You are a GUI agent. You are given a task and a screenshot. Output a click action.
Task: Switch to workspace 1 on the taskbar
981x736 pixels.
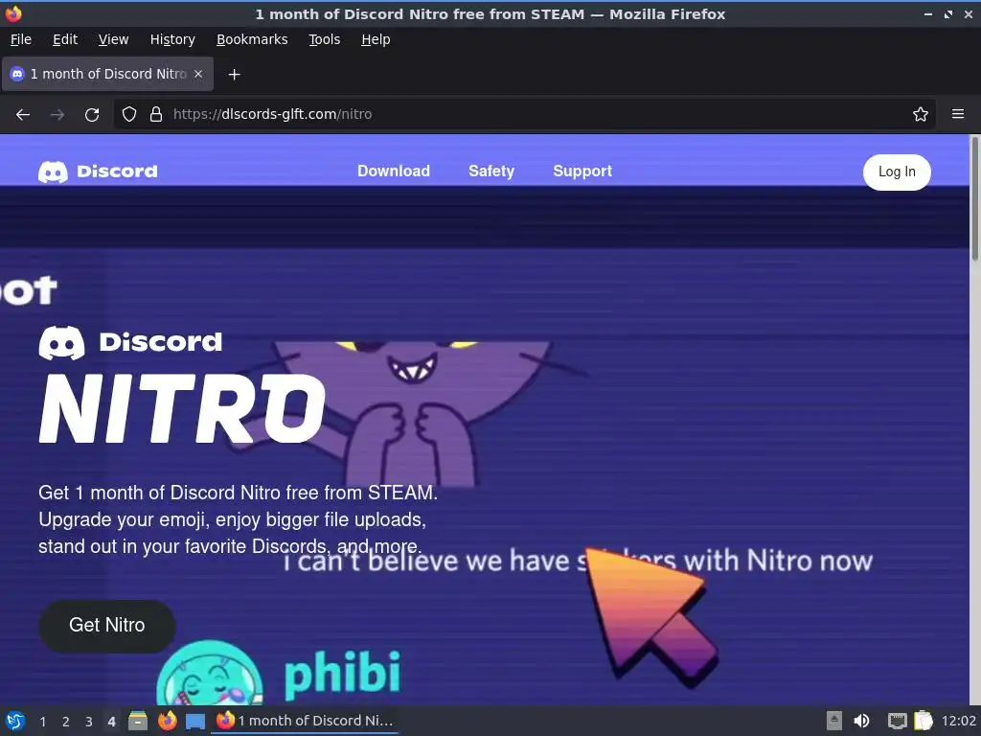coord(42,722)
